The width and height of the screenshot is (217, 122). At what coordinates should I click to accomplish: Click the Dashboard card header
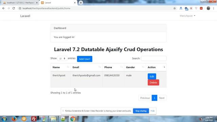108,28
